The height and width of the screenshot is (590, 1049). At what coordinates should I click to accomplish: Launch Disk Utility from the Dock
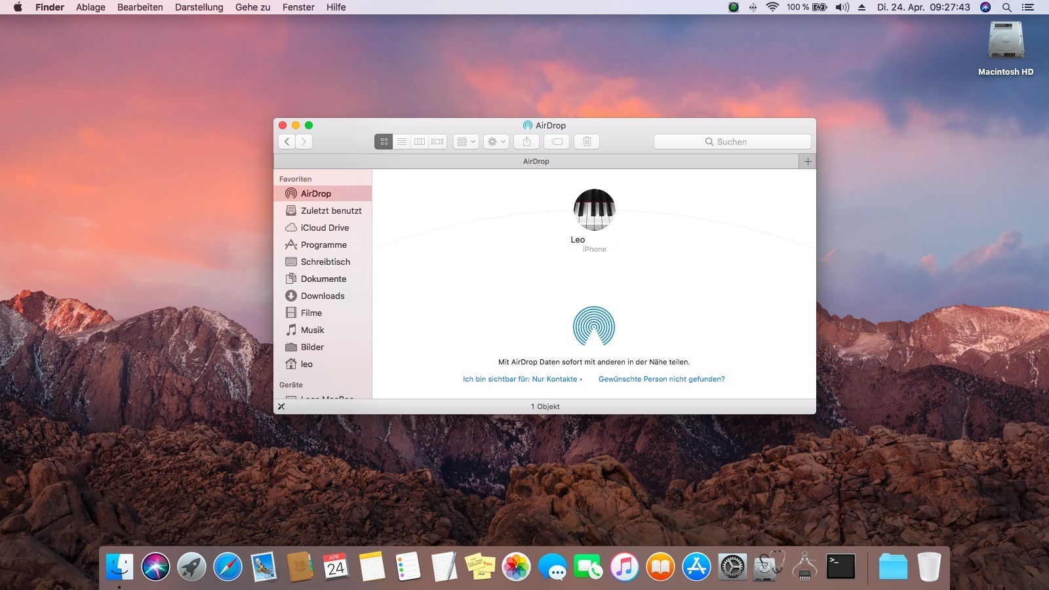(768, 566)
